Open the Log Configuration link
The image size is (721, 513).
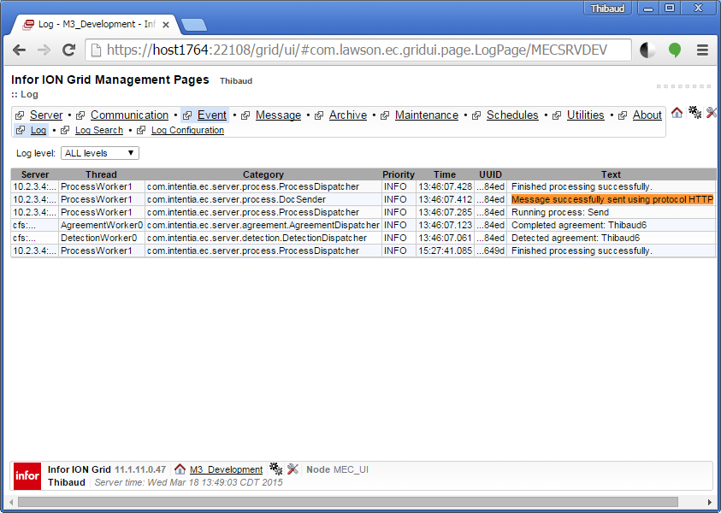pos(187,131)
